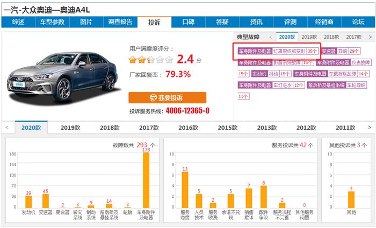Open the 车灯进水 12个 fault tag

(x=271, y=85)
